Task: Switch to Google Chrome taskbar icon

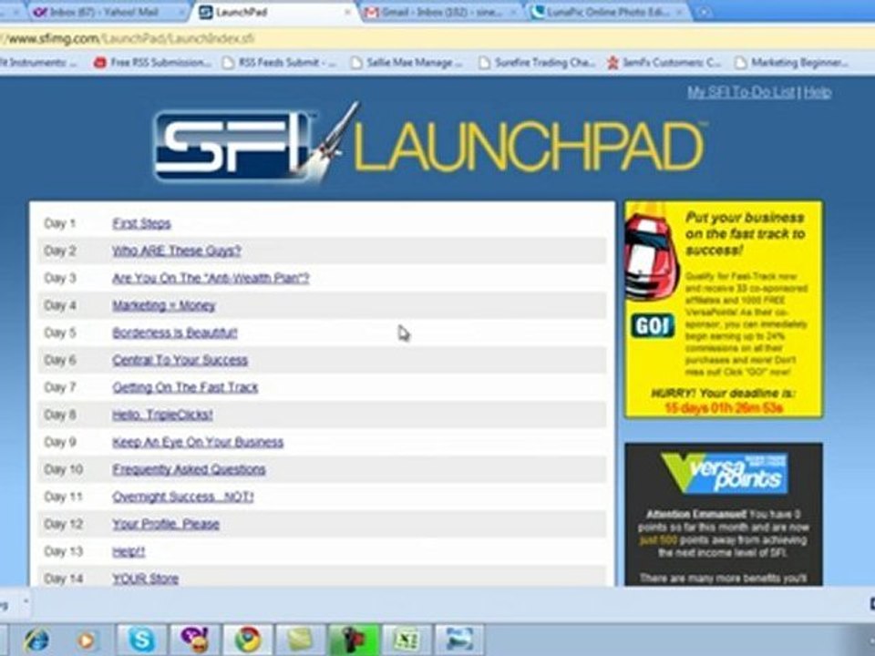Action: tap(248, 640)
